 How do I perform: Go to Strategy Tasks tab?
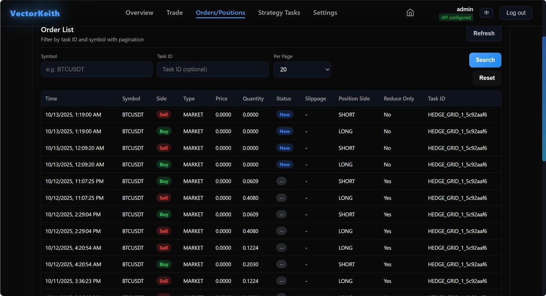tap(279, 13)
